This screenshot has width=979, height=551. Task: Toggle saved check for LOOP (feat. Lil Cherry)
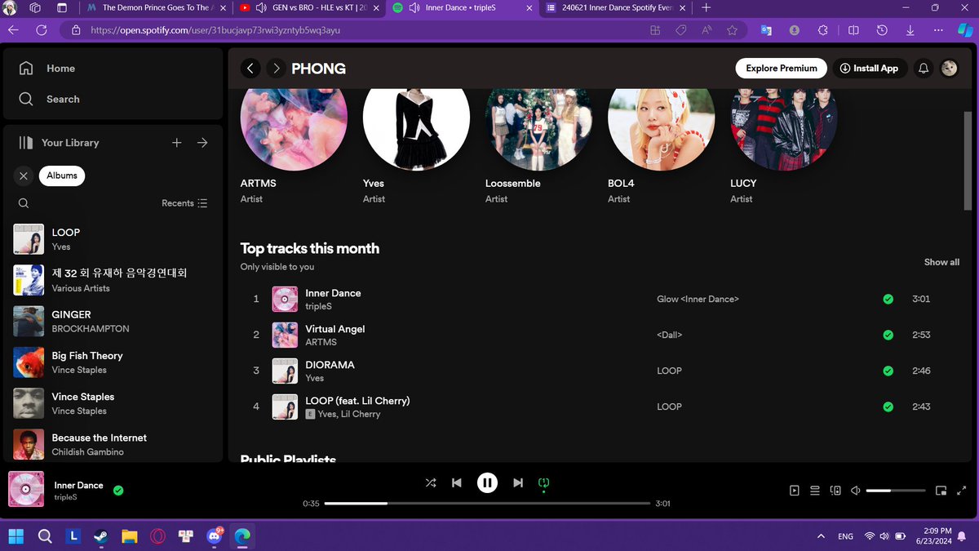tap(888, 407)
